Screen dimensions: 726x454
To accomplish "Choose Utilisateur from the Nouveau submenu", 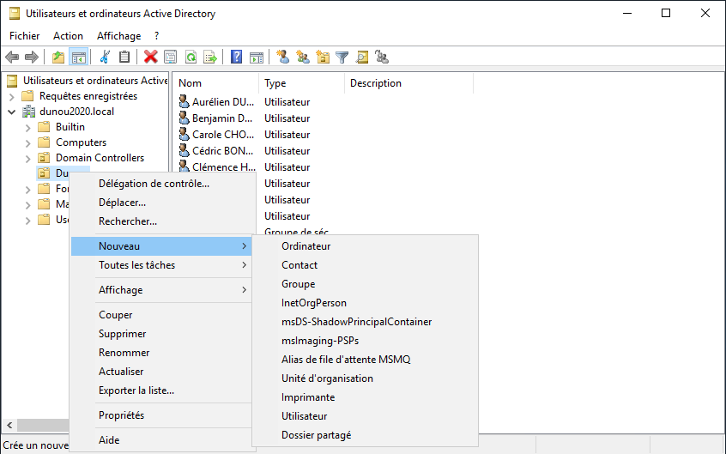I will click(304, 416).
